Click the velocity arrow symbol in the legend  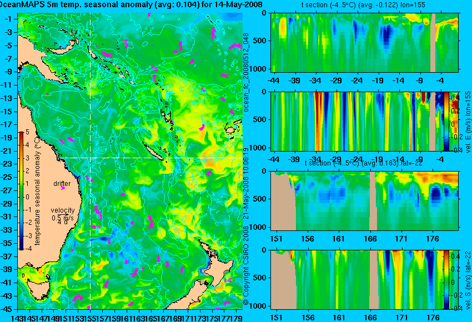pos(63,214)
